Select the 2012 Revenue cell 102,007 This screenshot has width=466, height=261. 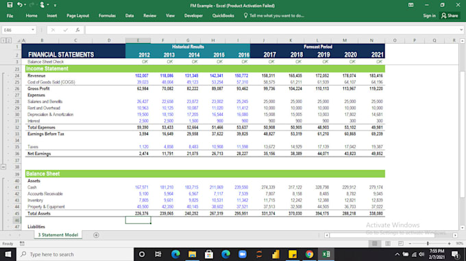142,76
